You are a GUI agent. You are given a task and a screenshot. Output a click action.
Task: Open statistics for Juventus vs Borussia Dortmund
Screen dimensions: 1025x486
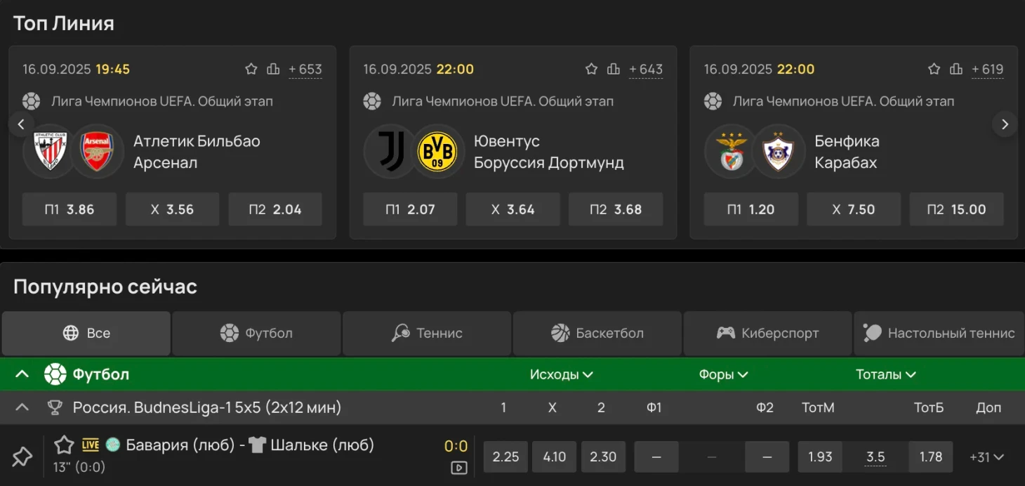pyautogui.click(x=614, y=69)
